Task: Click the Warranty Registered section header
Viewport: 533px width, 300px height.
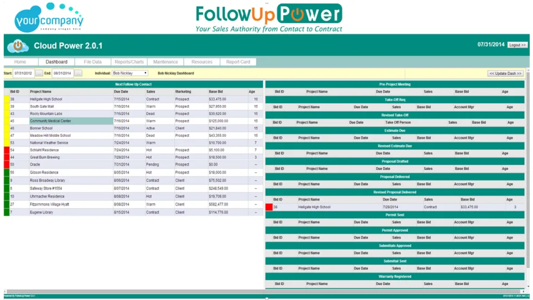Action: click(395, 277)
